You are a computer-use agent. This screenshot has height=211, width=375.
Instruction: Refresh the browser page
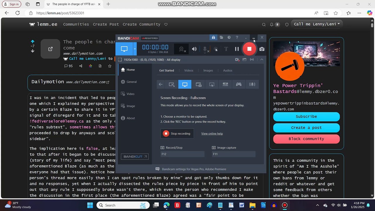coord(18,13)
